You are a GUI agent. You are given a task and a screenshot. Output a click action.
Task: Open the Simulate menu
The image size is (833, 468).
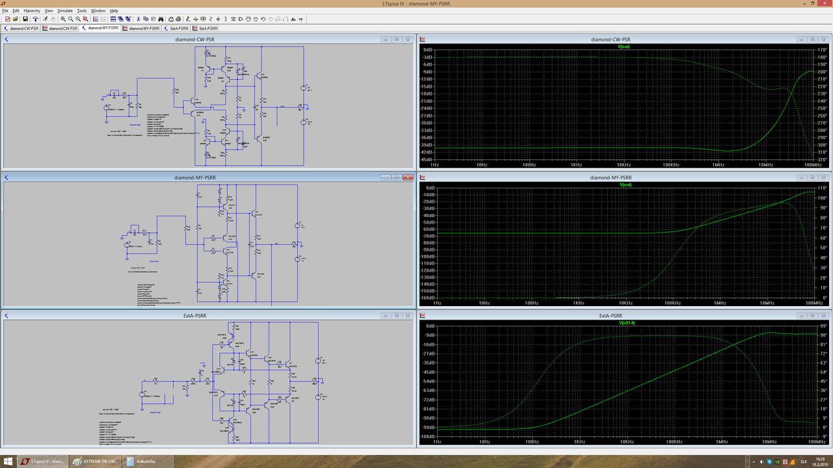[65, 11]
